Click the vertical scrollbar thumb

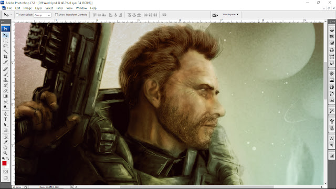click(x=325, y=80)
